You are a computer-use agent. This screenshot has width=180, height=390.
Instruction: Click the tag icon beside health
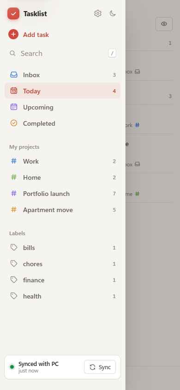pyautogui.click(x=14, y=296)
